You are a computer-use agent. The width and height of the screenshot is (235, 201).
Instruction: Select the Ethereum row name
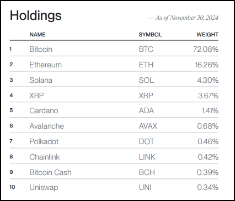(45, 65)
